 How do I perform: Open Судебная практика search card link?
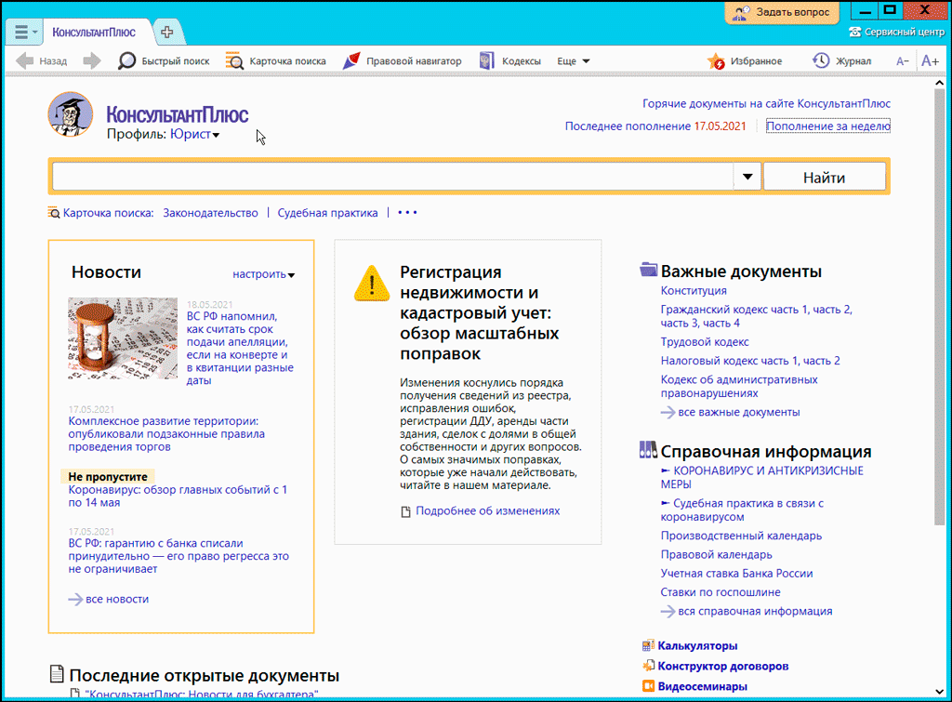327,213
